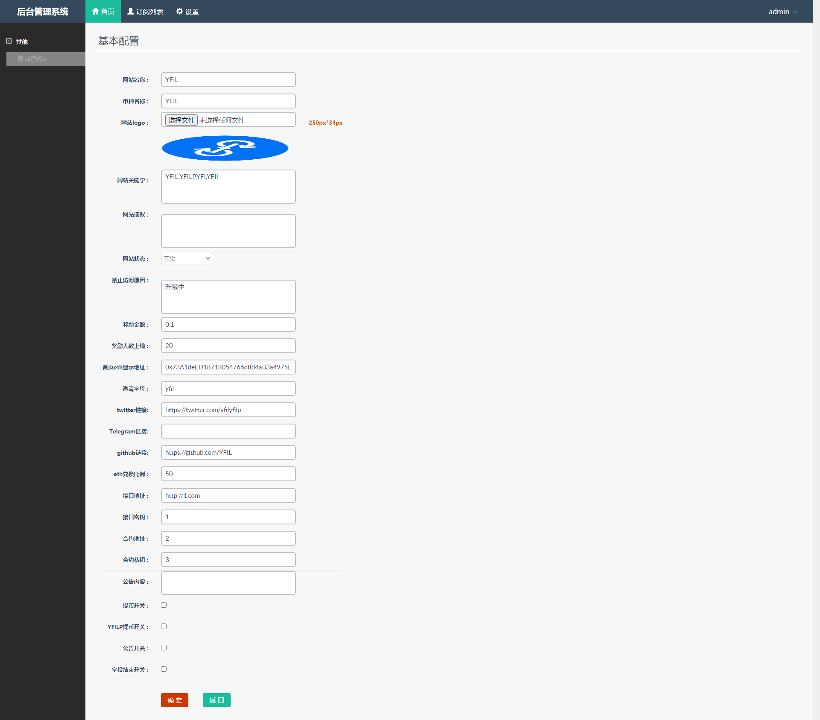Toggle the YFILP提币开关 checkbox
The height and width of the screenshot is (720, 820).
(164, 626)
